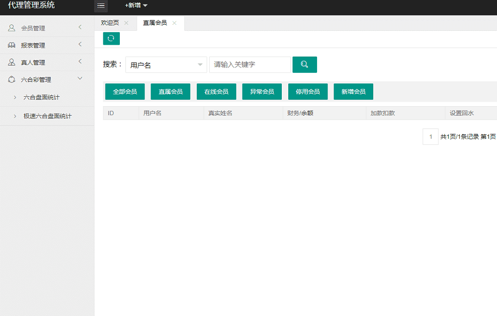497x316 pixels.
Task: Toggle the sidebar with hamburger icon
Action: [101, 6]
